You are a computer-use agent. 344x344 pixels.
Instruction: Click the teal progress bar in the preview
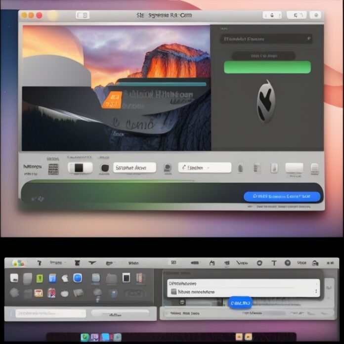[x=162, y=84]
